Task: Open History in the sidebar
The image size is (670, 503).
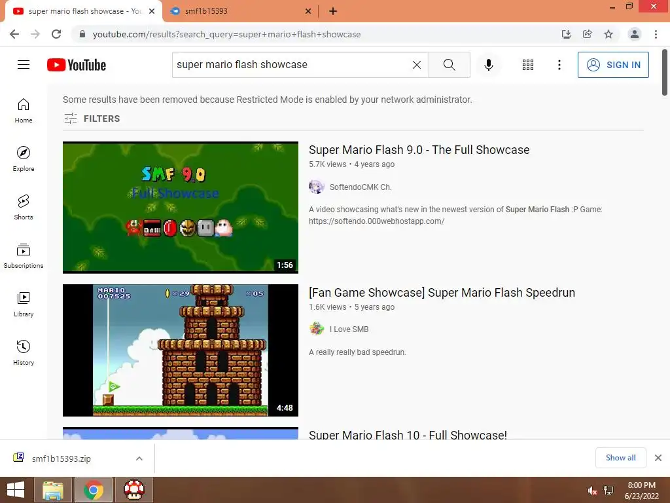Action: (24, 352)
